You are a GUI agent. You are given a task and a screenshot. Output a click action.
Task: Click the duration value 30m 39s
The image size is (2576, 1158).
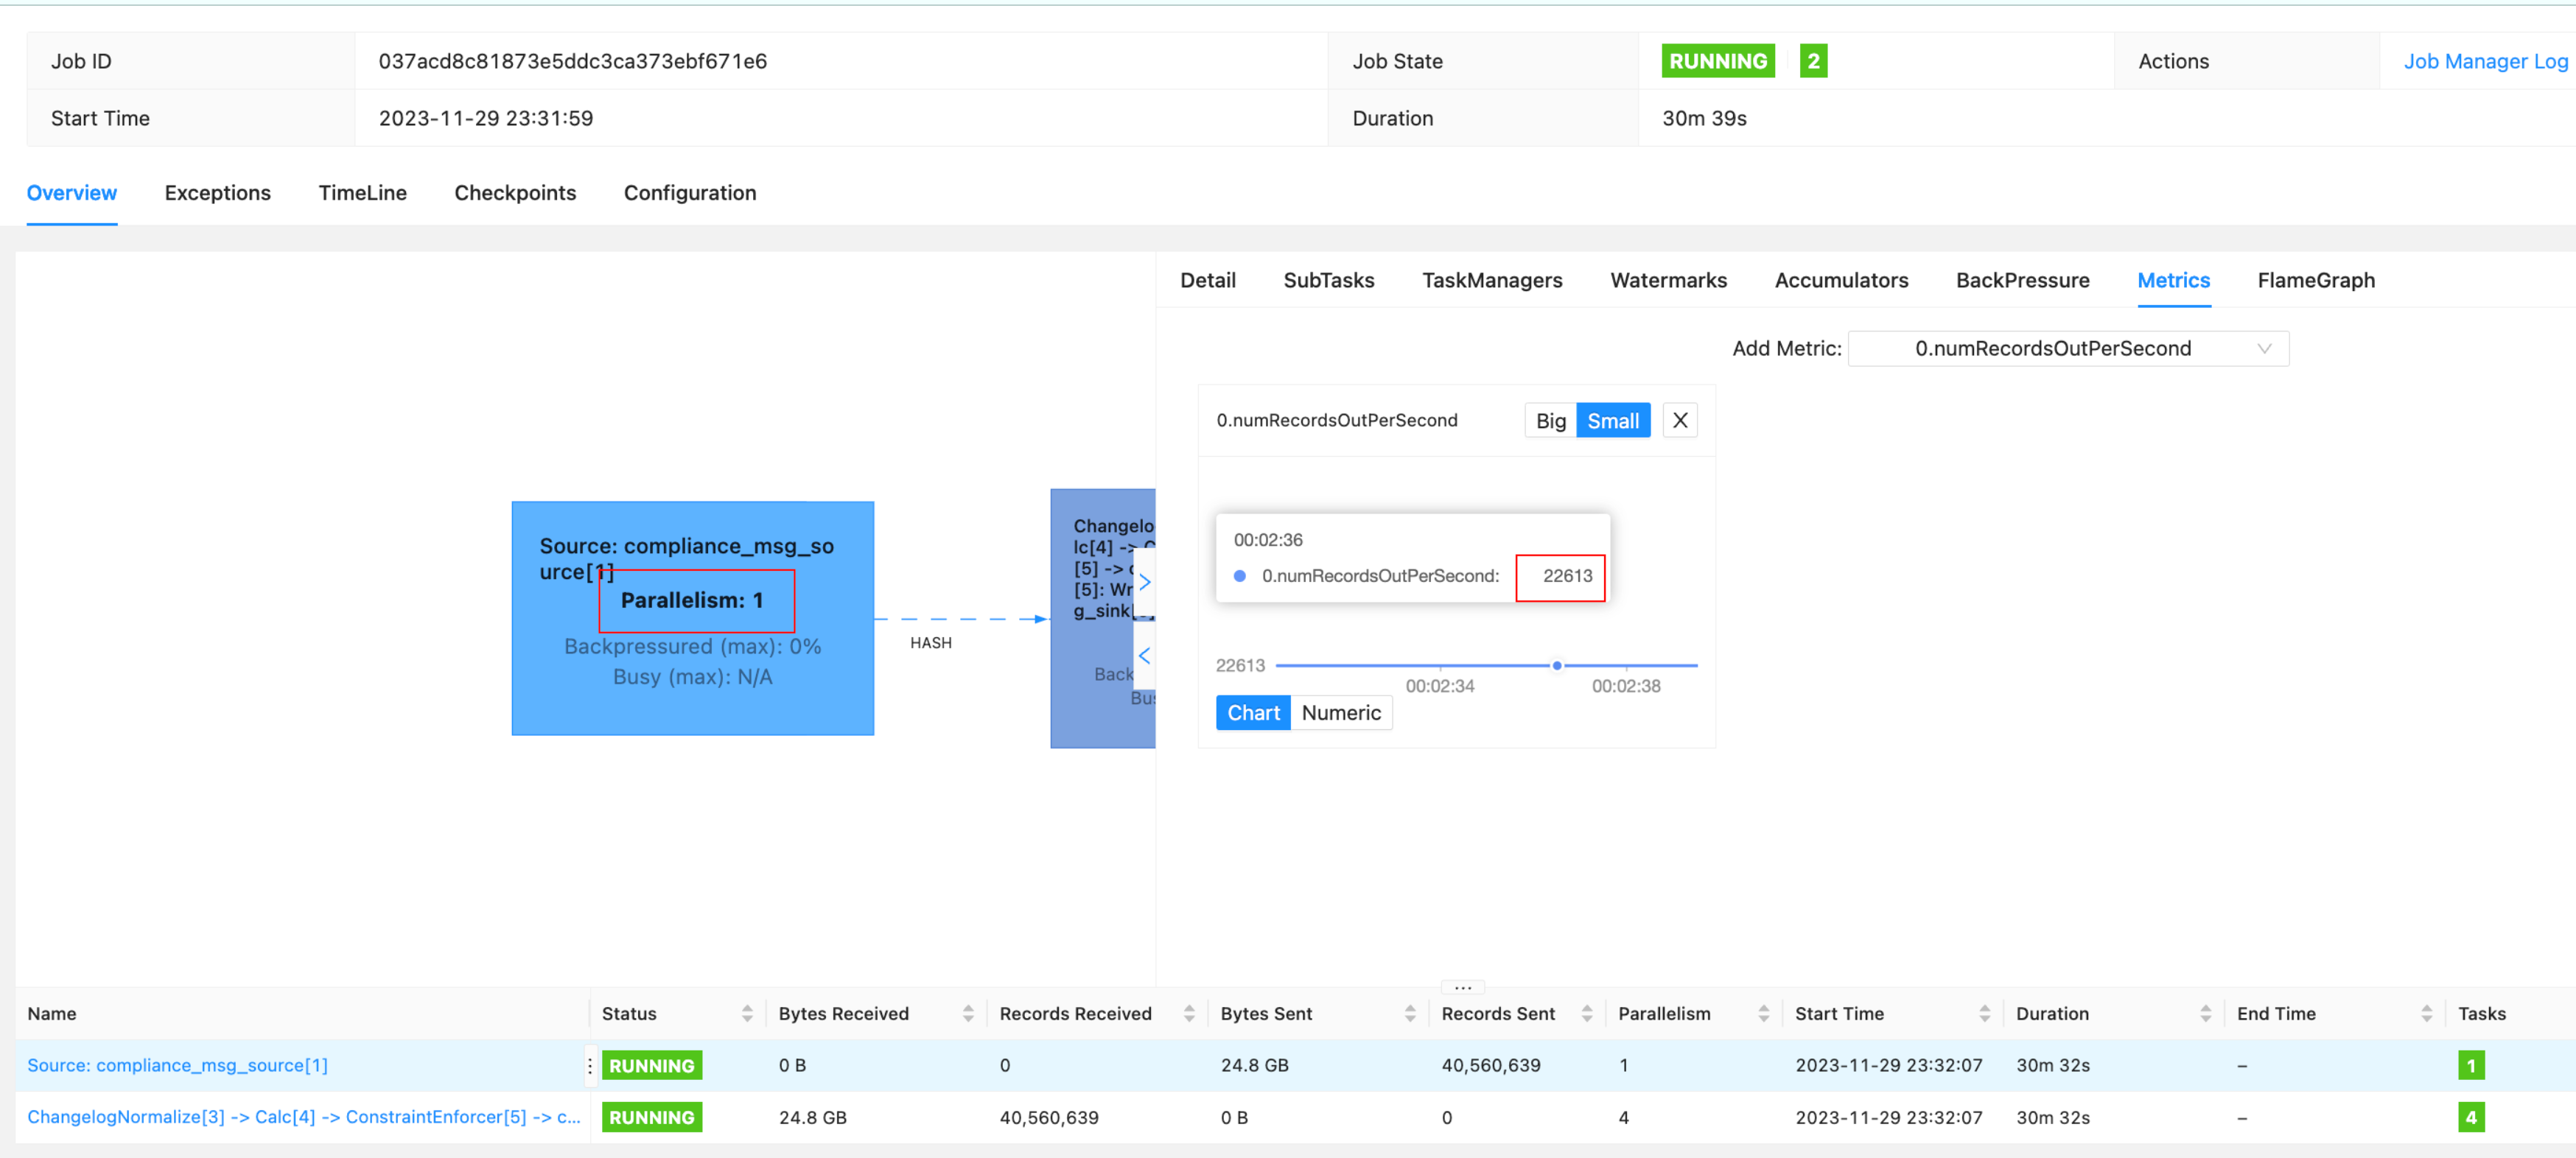(x=1704, y=118)
